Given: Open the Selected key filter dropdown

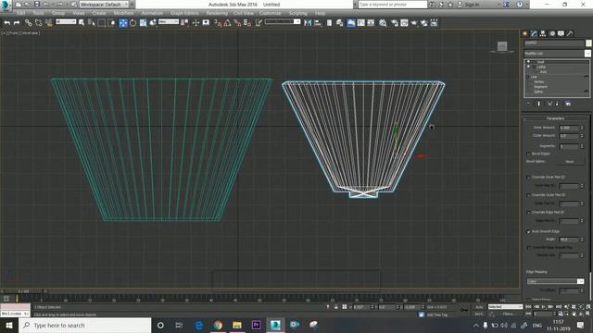Looking at the screenshot, I should 505,307.
